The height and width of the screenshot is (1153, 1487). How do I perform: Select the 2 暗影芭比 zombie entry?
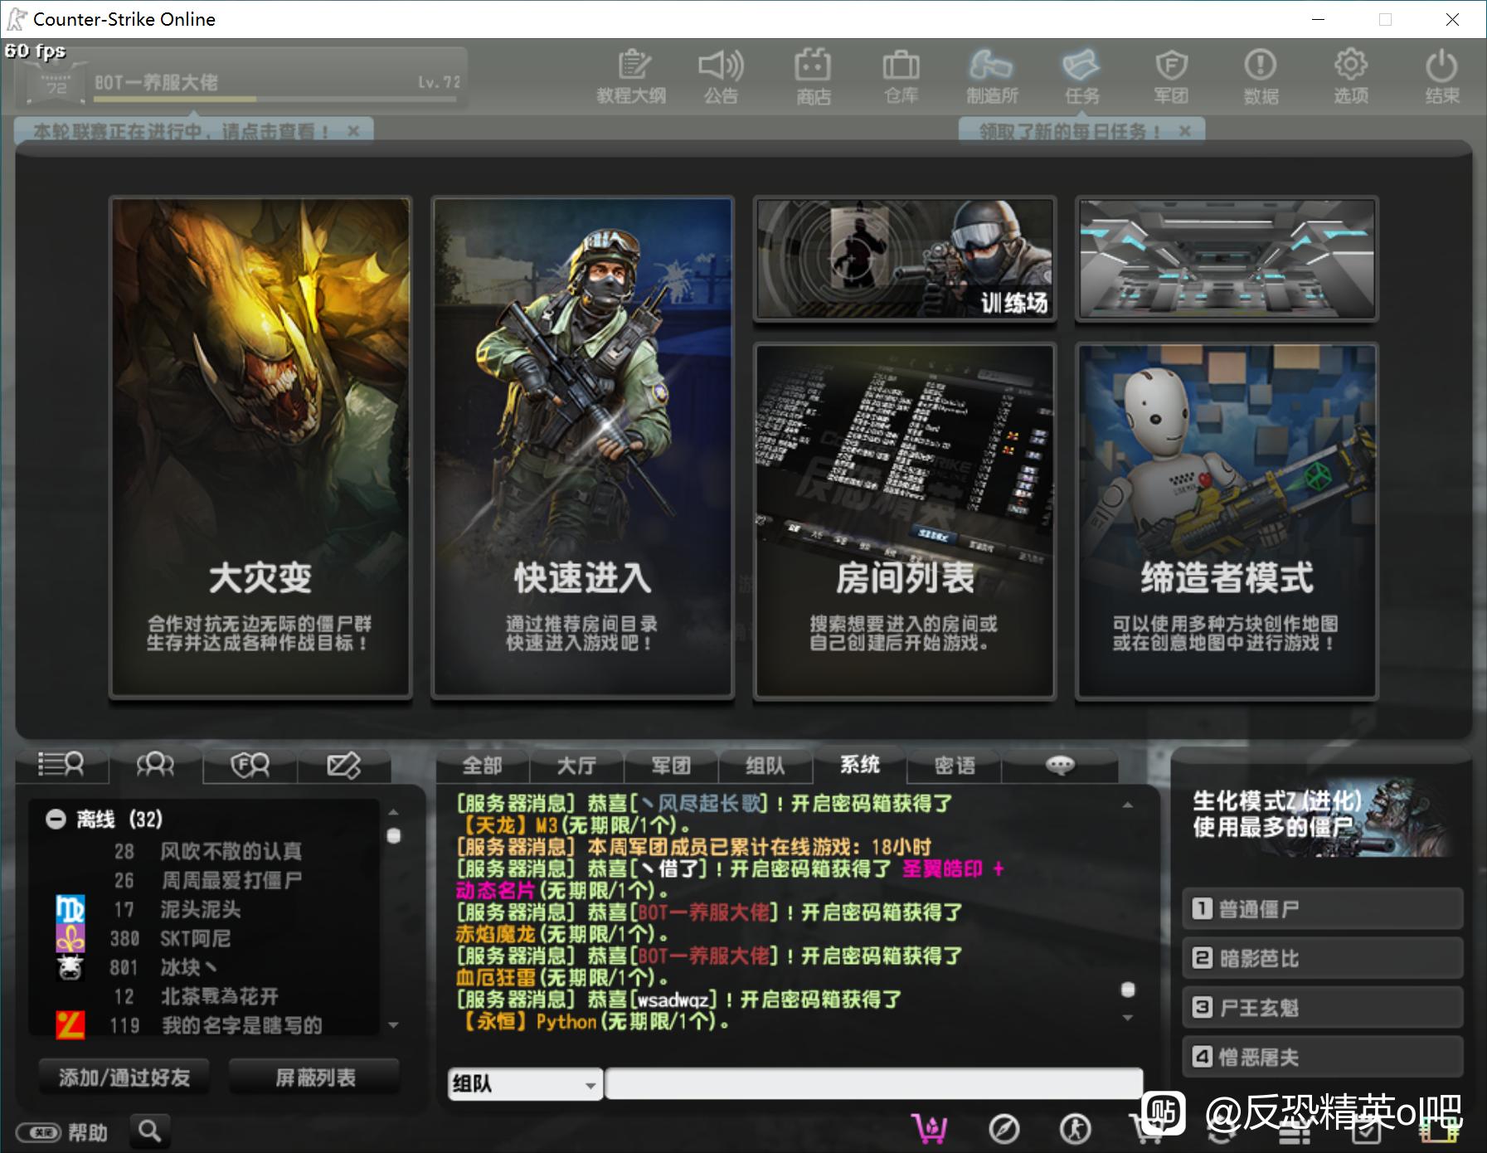1322,958
